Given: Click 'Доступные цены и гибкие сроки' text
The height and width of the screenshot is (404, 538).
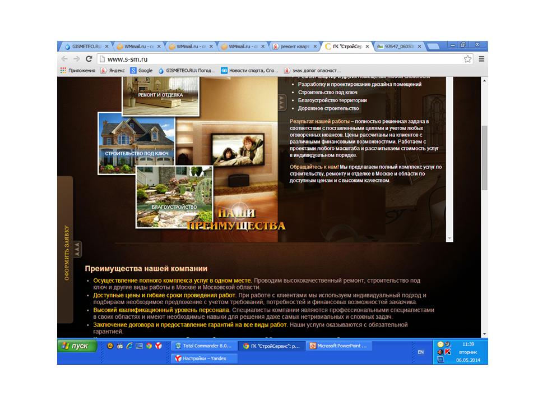Looking at the screenshot, I should point(164,295).
